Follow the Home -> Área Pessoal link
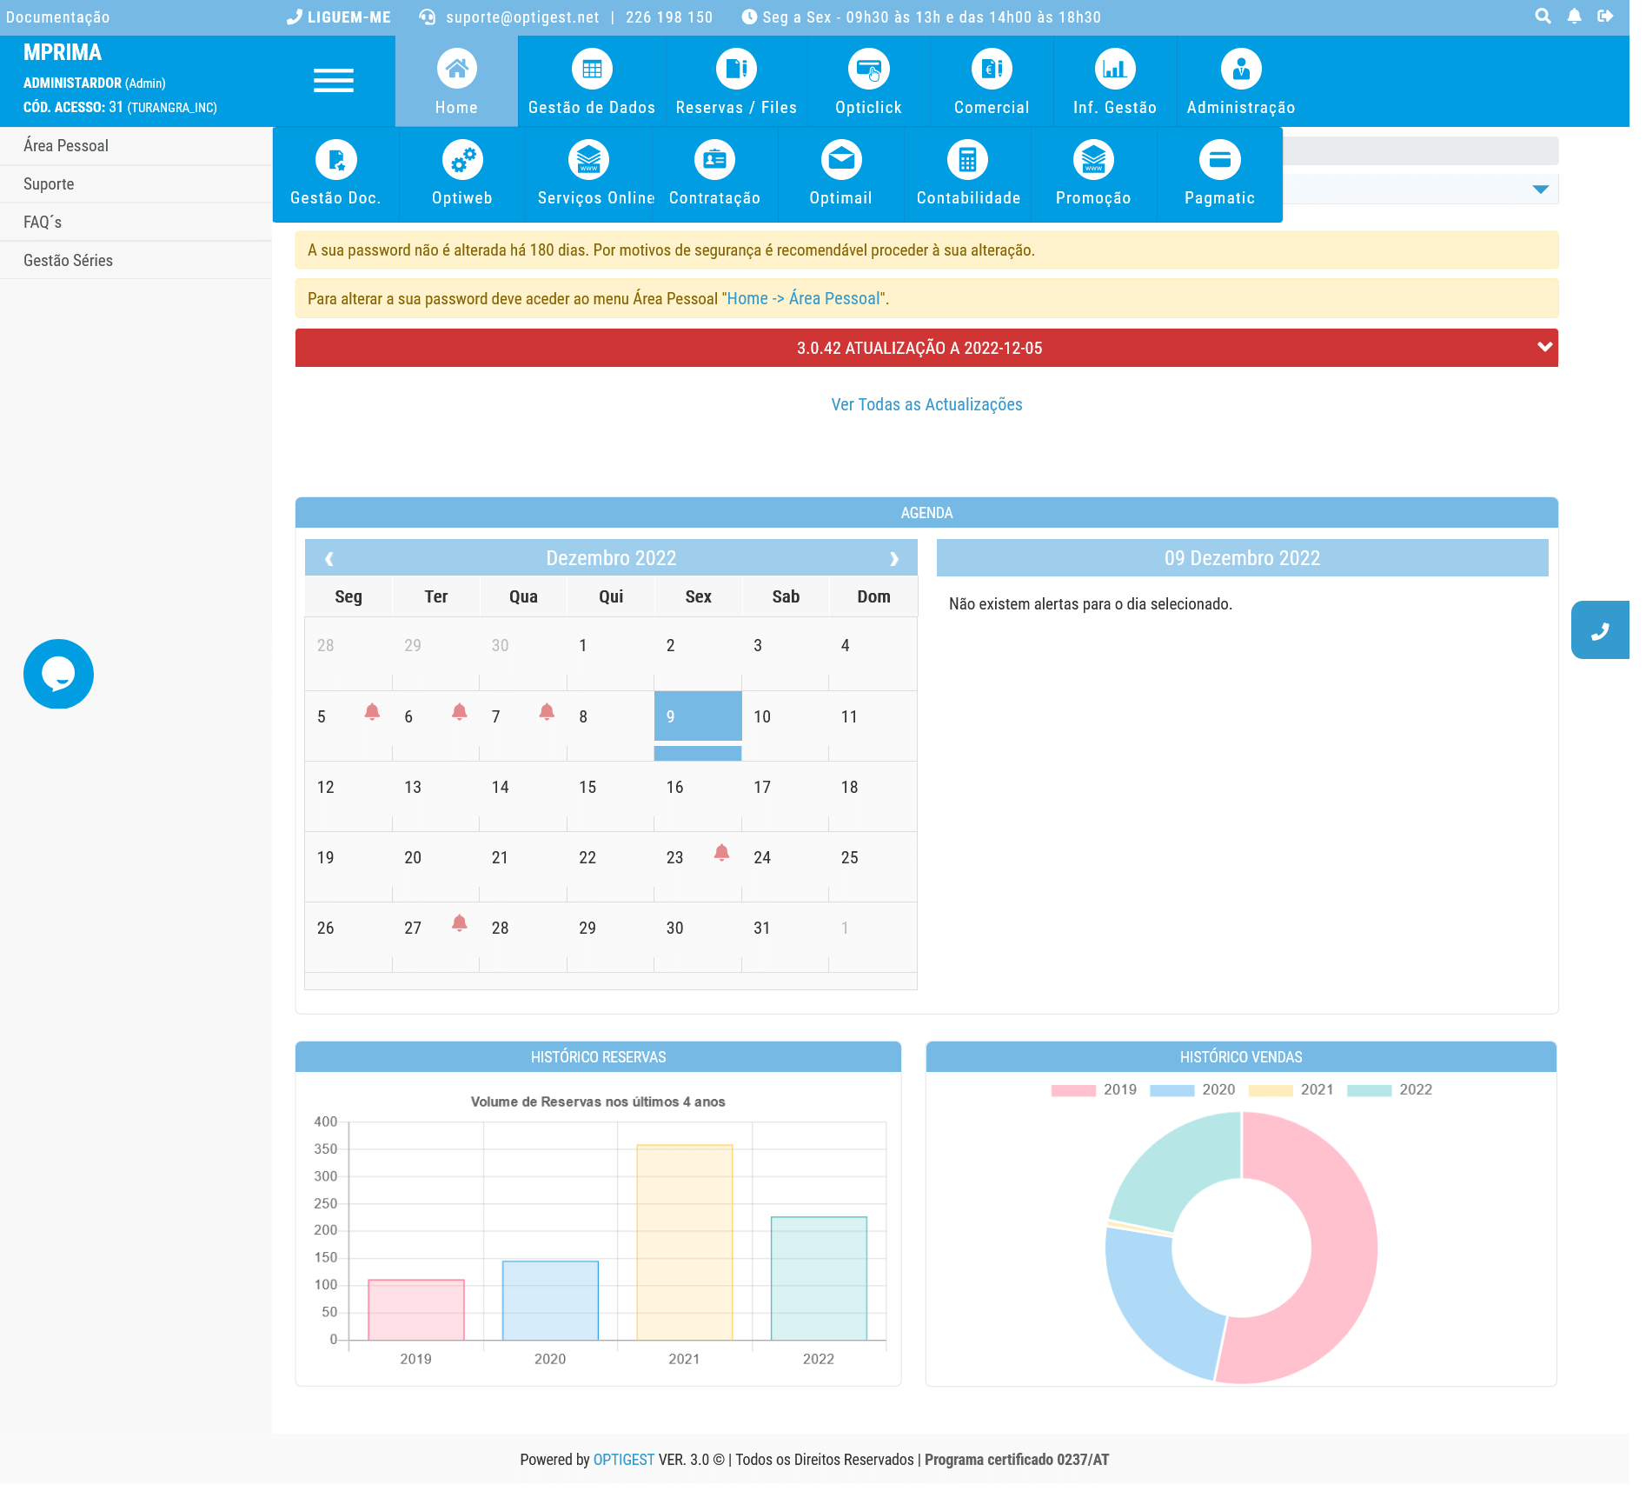Viewport: 1646px width, 1498px height. (x=803, y=297)
